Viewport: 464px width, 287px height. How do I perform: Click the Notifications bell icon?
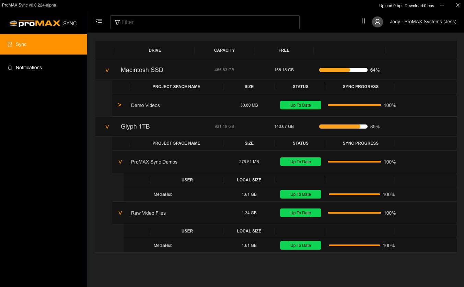[x=10, y=68]
